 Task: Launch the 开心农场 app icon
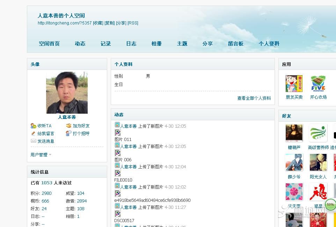(318, 84)
